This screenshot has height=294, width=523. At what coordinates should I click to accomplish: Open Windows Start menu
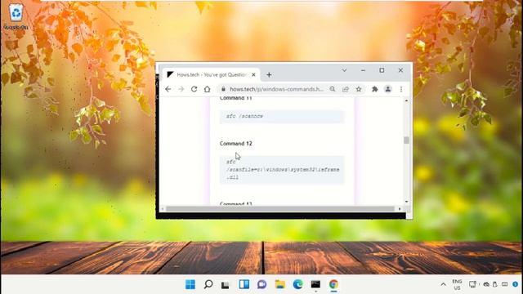190,284
